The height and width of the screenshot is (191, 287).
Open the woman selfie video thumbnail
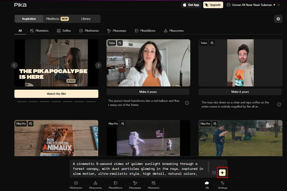click(149, 63)
